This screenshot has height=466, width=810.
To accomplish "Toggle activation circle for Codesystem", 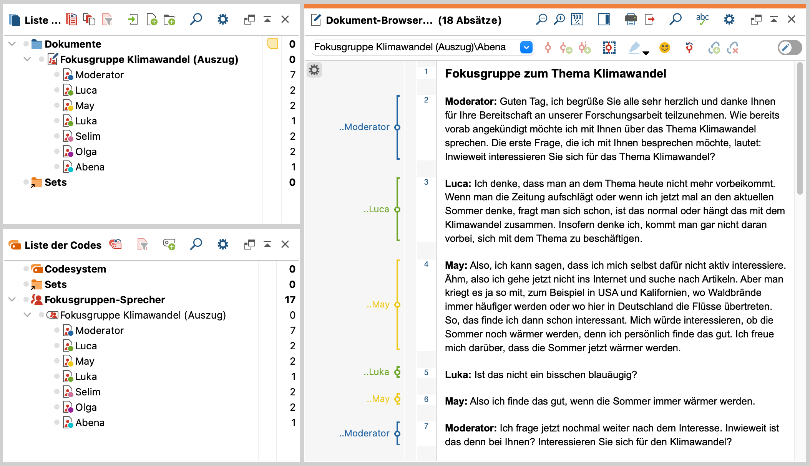I will (x=26, y=269).
